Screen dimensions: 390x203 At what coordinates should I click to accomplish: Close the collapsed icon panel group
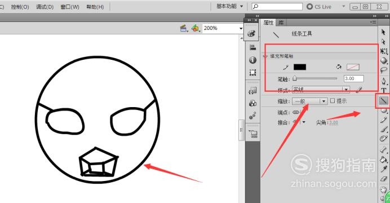256,20
